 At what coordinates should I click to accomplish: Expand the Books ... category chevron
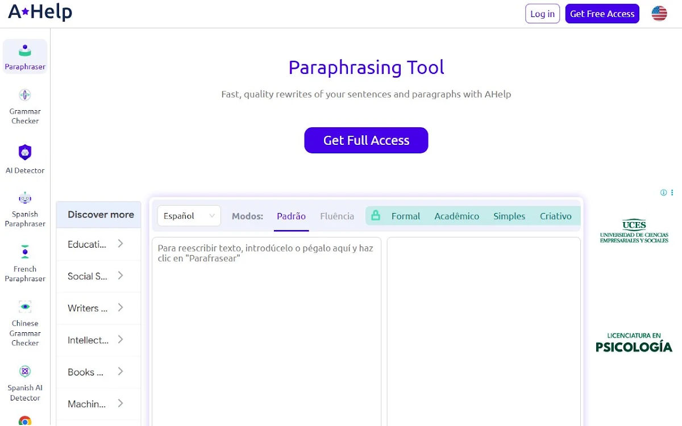point(120,371)
